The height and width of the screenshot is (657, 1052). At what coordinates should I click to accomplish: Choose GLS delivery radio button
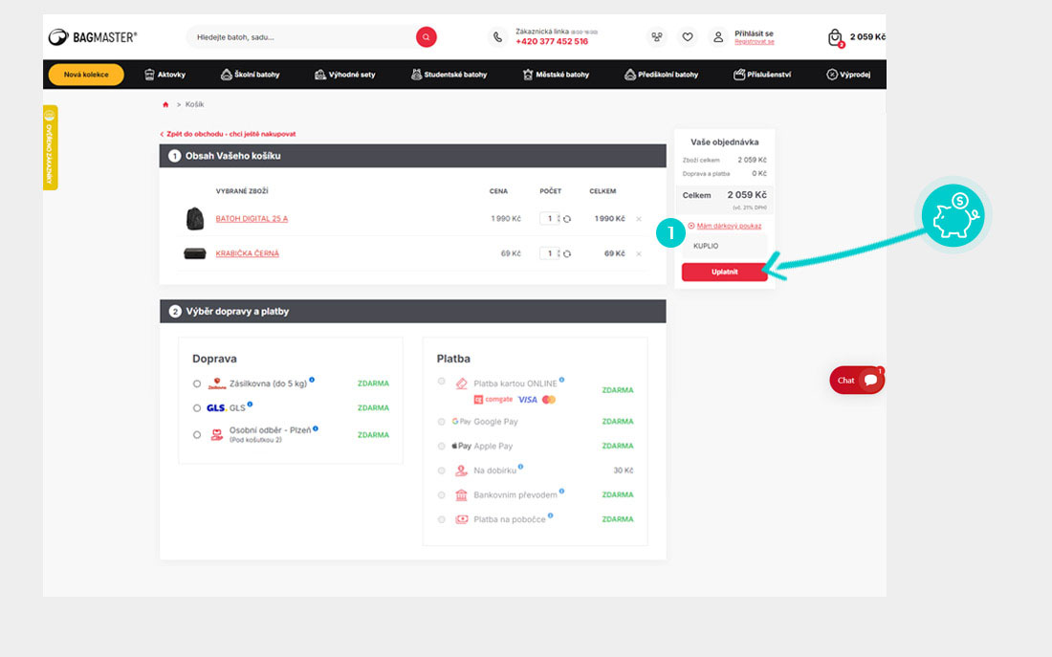(x=197, y=408)
